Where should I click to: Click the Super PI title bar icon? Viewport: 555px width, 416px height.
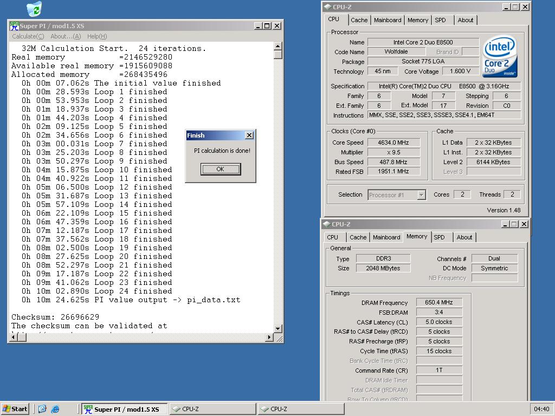pos(14,26)
